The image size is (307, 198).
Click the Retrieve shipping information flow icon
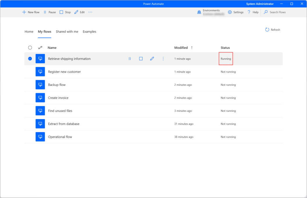pos(40,59)
